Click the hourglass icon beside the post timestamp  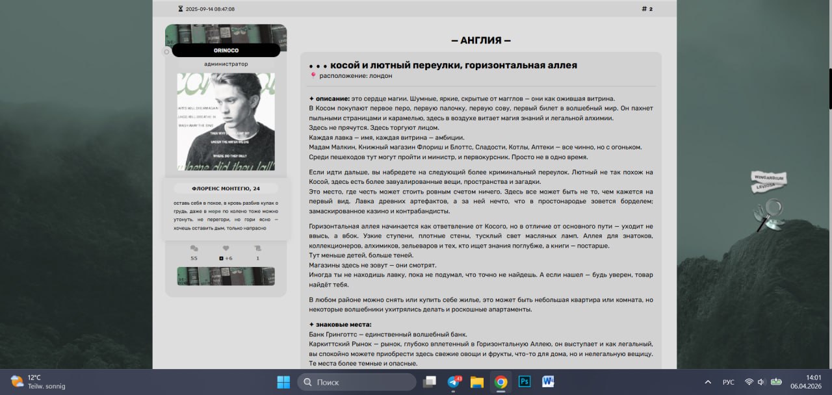(179, 8)
